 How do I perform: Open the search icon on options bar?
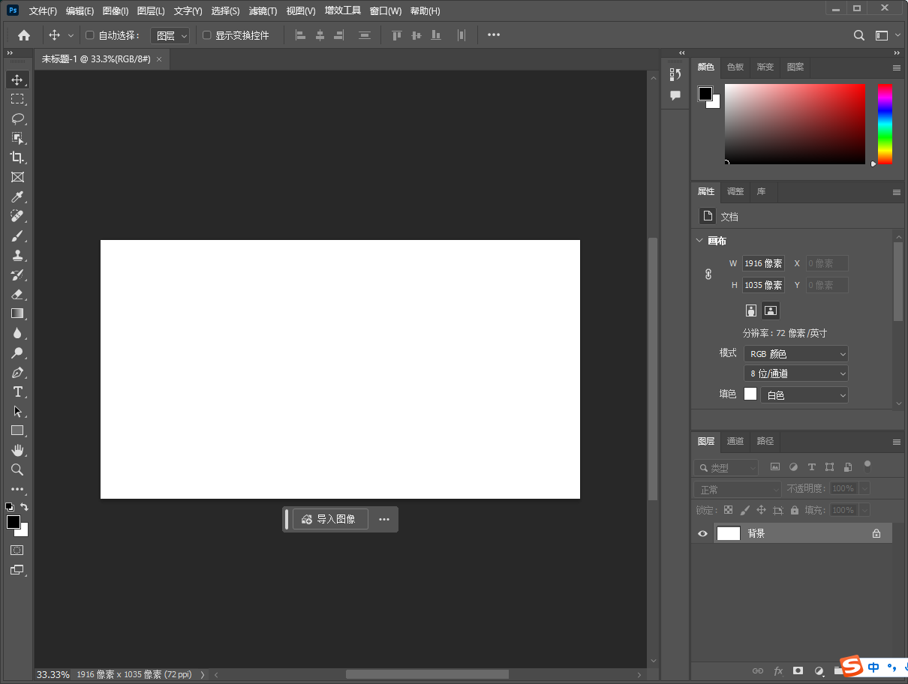pos(858,34)
